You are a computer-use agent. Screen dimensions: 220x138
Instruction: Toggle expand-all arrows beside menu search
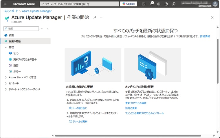click(42, 29)
